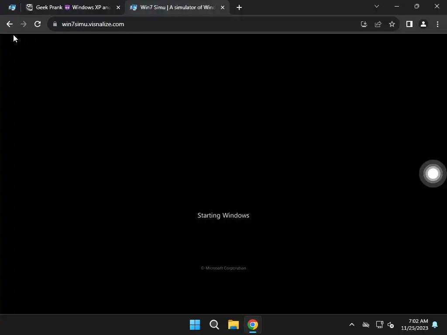Open network display tray icon
The image size is (447, 335).
379,325
